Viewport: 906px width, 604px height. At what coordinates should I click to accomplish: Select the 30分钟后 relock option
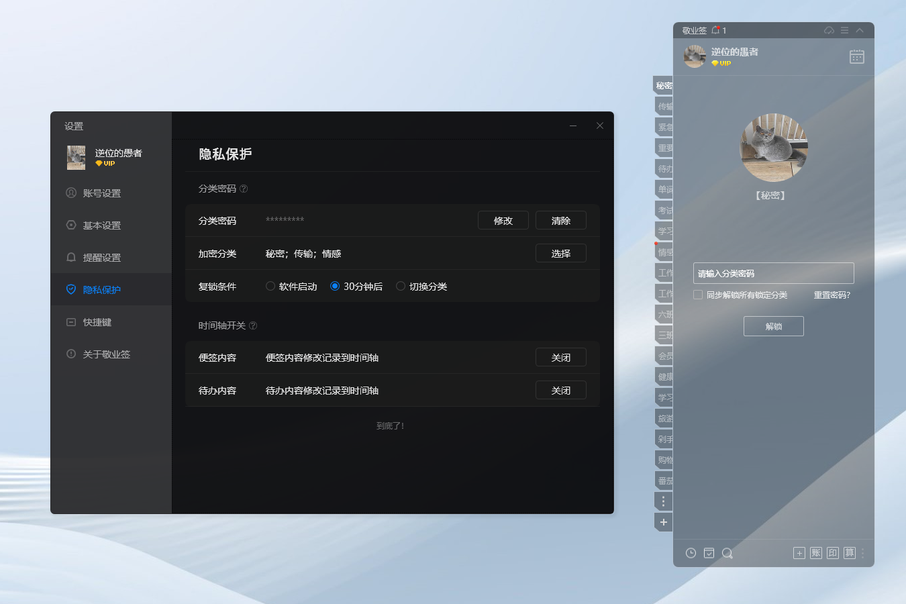coord(335,286)
